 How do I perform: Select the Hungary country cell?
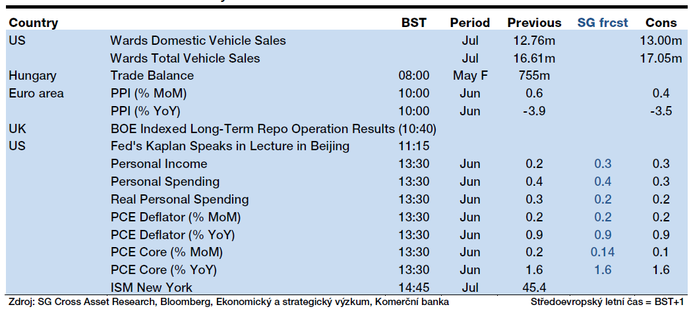(32, 76)
